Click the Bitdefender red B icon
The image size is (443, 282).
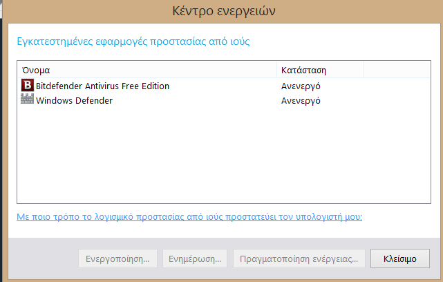click(28, 85)
